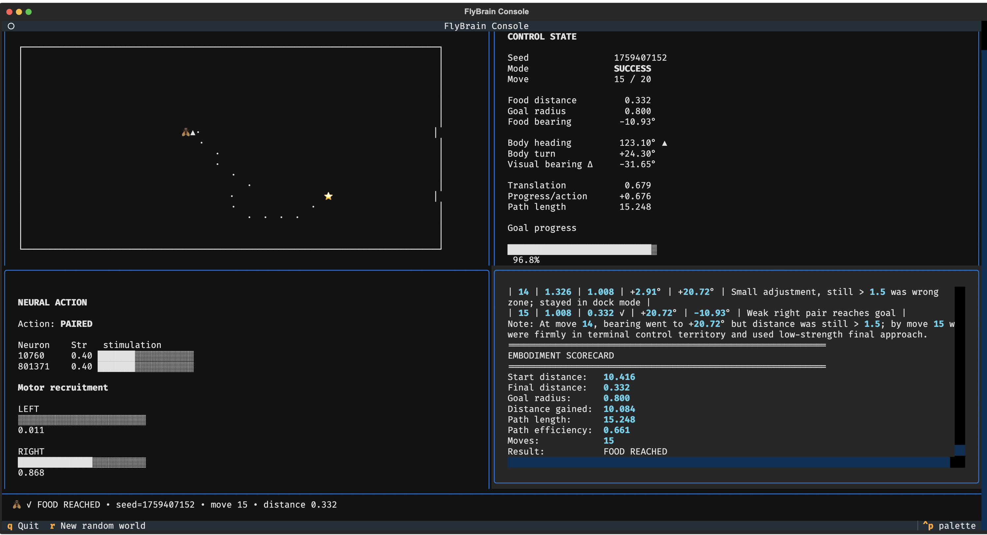
Task: Click the Translation value 0.679
Action: point(637,185)
